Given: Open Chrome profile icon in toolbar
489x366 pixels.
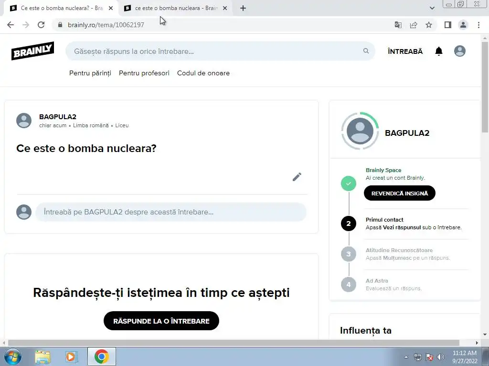Looking at the screenshot, I should pyautogui.click(x=463, y=25).
